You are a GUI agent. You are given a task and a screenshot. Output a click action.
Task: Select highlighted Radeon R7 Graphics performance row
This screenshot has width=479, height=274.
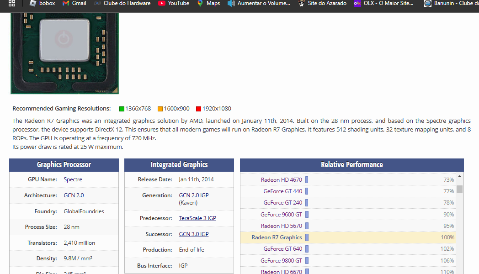[348, 237]
